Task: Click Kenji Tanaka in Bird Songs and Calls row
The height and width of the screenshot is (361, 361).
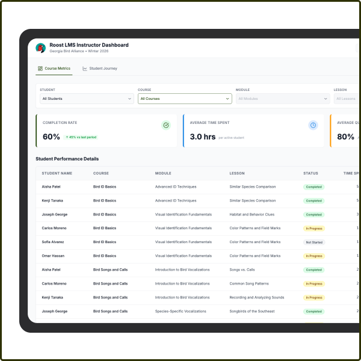Action: tap(52, 297)
